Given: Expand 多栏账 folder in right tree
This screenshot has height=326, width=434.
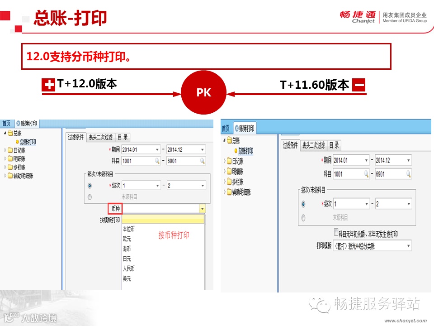Looking at the screenshot, I should click(225, 182).
